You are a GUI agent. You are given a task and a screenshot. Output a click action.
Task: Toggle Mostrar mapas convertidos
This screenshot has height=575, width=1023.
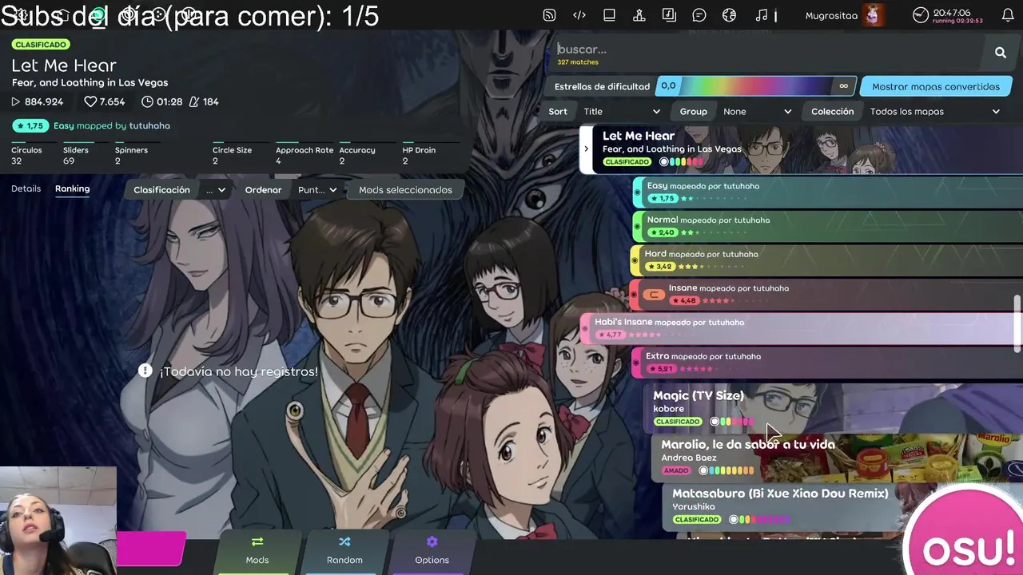(x=936, y=86)
